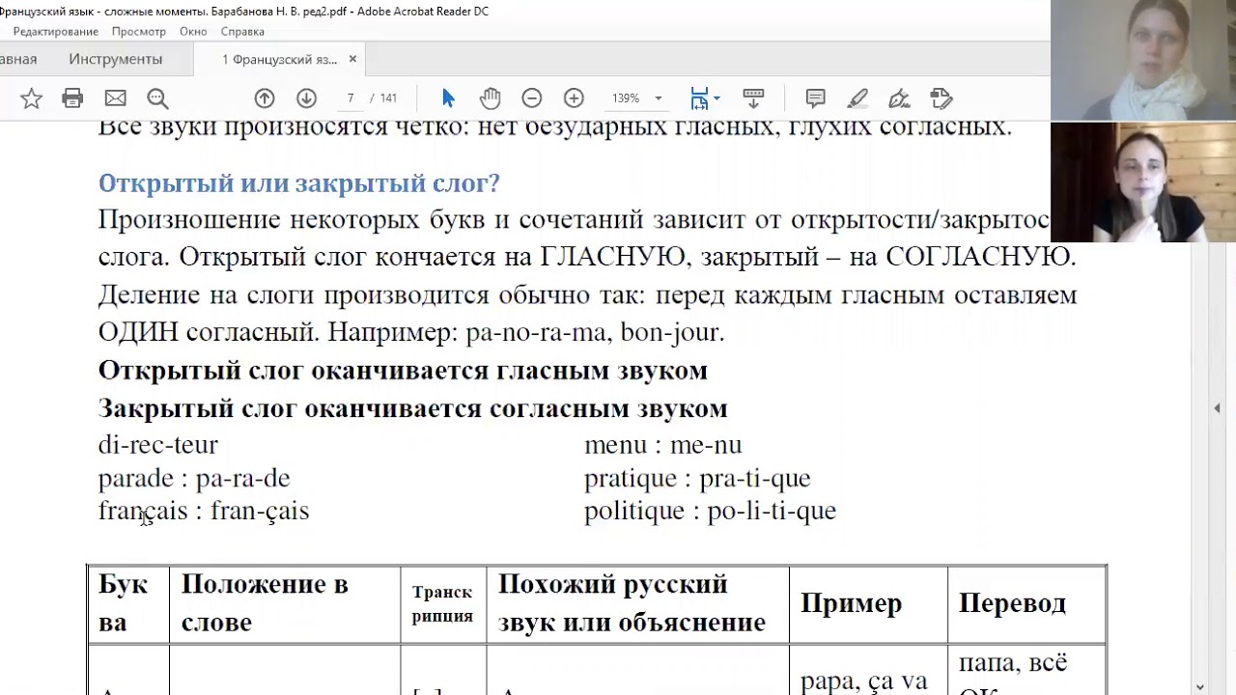Click the scrolling mode keyboard icon
Image resolution: width=1236 pixels, height=695 pixels.
753,98
